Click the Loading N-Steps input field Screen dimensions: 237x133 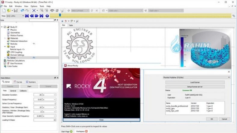[x=45, y=119]
